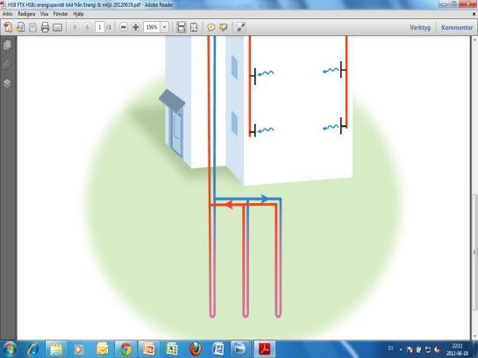The image size is (478, 358).
Task: Select the highlight text tool
Action: point(224,27)
